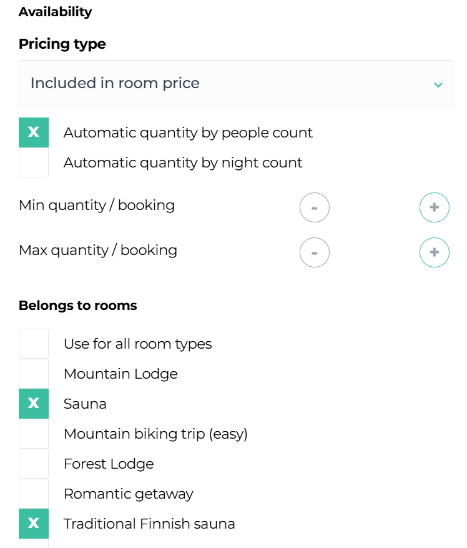Check the Romantic getaway option
Image resolution: width=467 pixels, height=548 pixels.
point(34,494)
